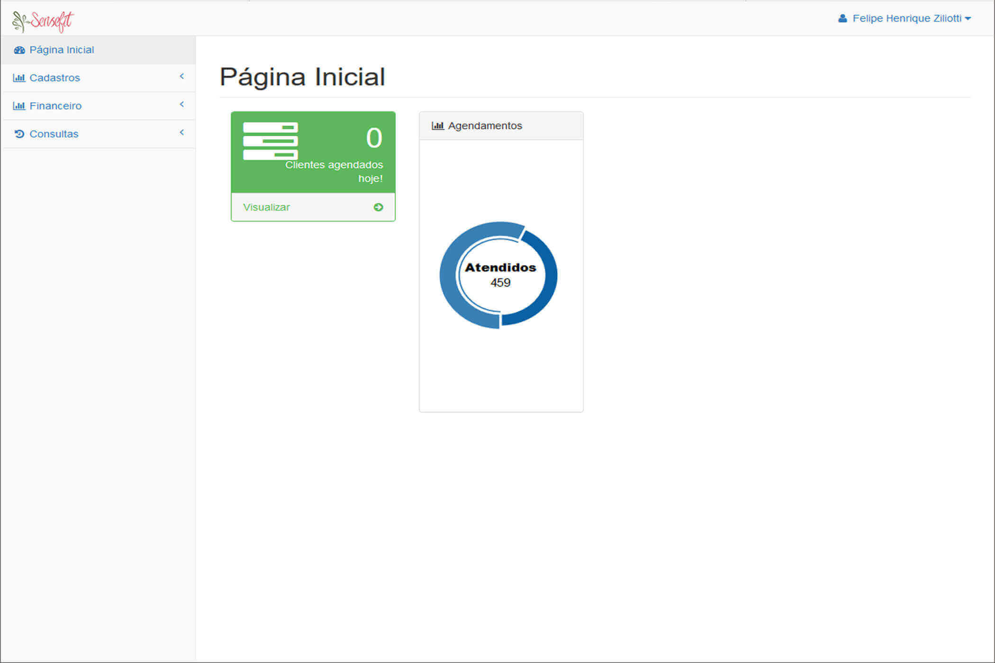This screenshot has height=663, width=995.
Task: Open Felipe Henrique Ziliotti user dropdown
Action: click(905, 18)
